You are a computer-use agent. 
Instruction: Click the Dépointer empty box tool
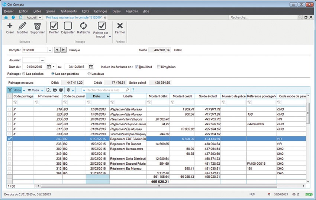68,26
